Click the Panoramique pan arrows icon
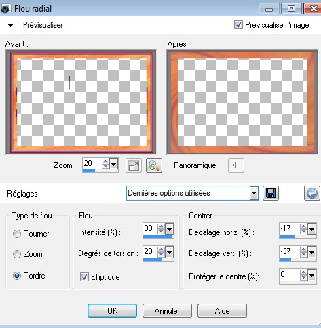 (x=236, y=165)
